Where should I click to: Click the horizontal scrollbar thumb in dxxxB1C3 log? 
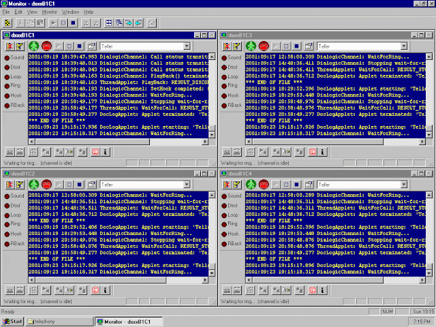pos(317,142)
